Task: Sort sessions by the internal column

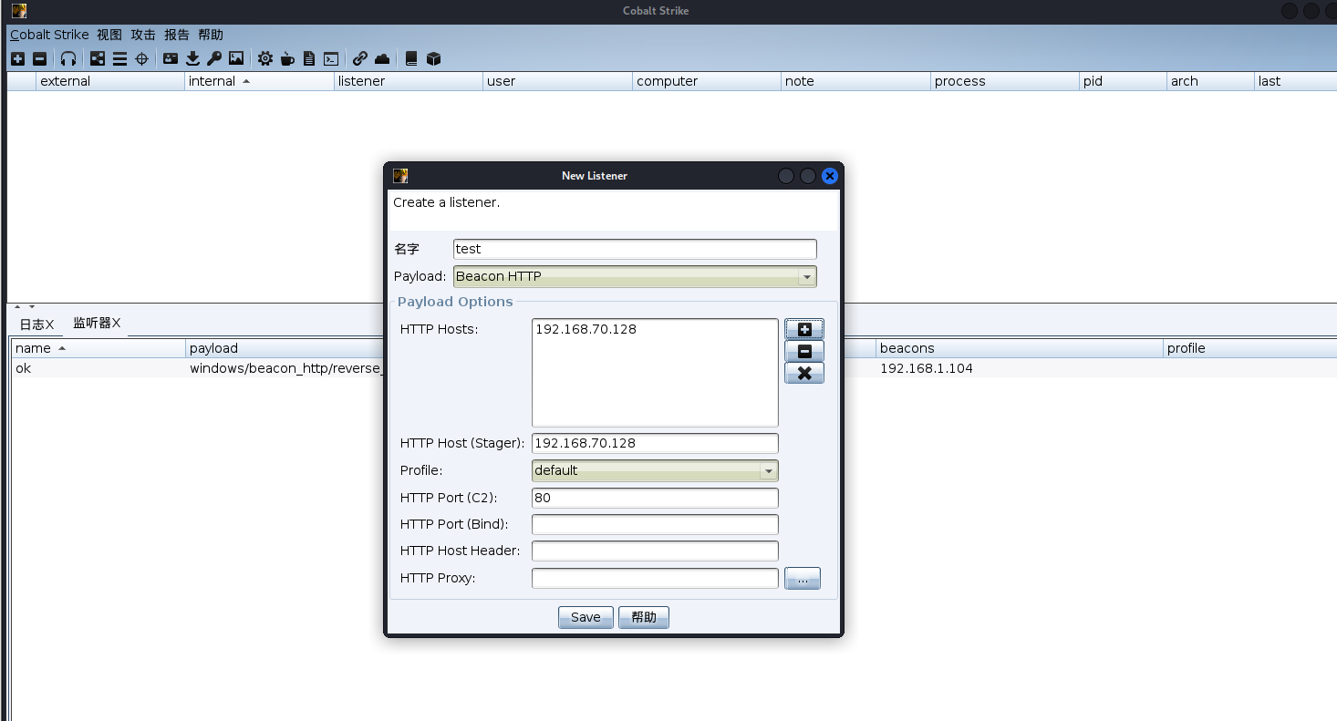Action: pos(259,81)
